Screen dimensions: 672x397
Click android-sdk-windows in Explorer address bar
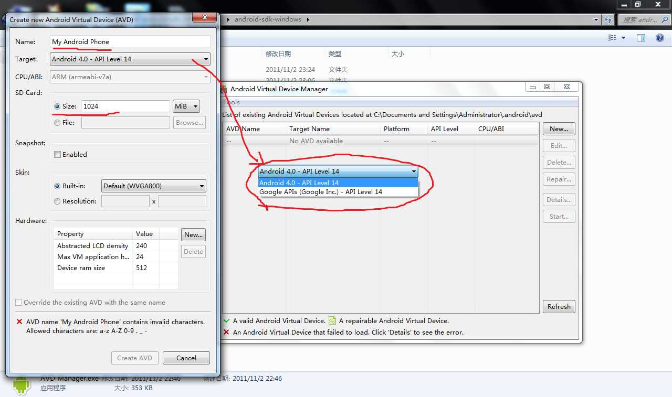(x=268, y=19)
